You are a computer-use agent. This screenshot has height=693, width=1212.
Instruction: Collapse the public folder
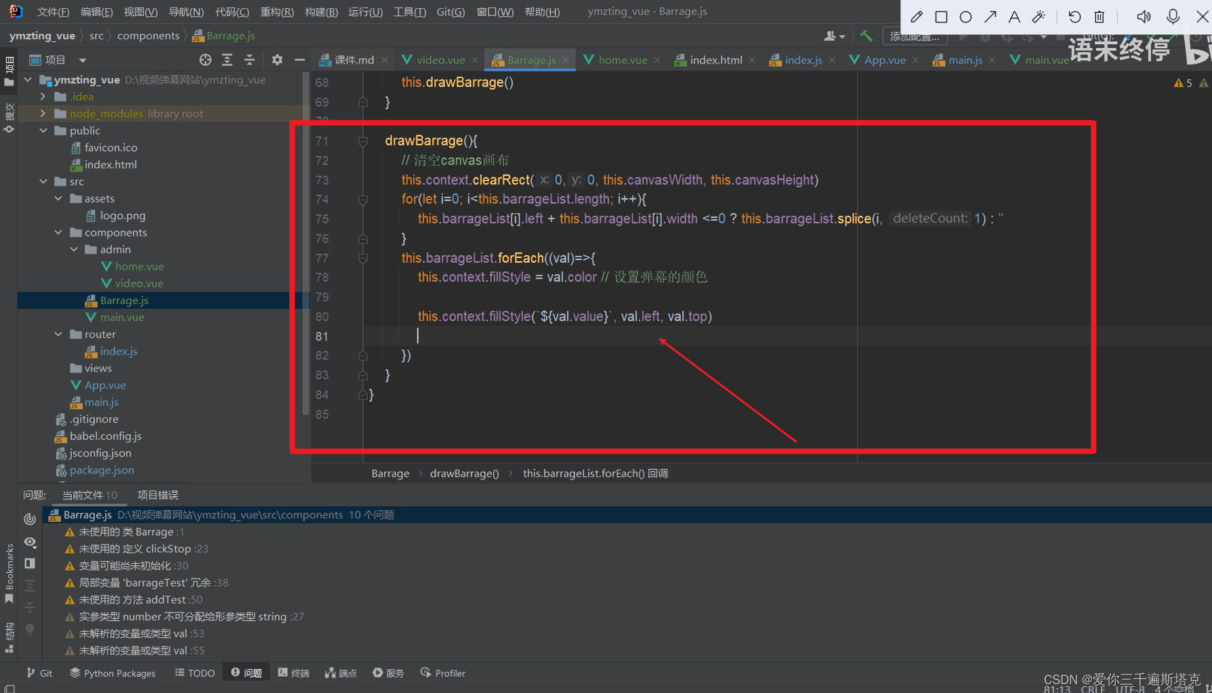(43, 131)
